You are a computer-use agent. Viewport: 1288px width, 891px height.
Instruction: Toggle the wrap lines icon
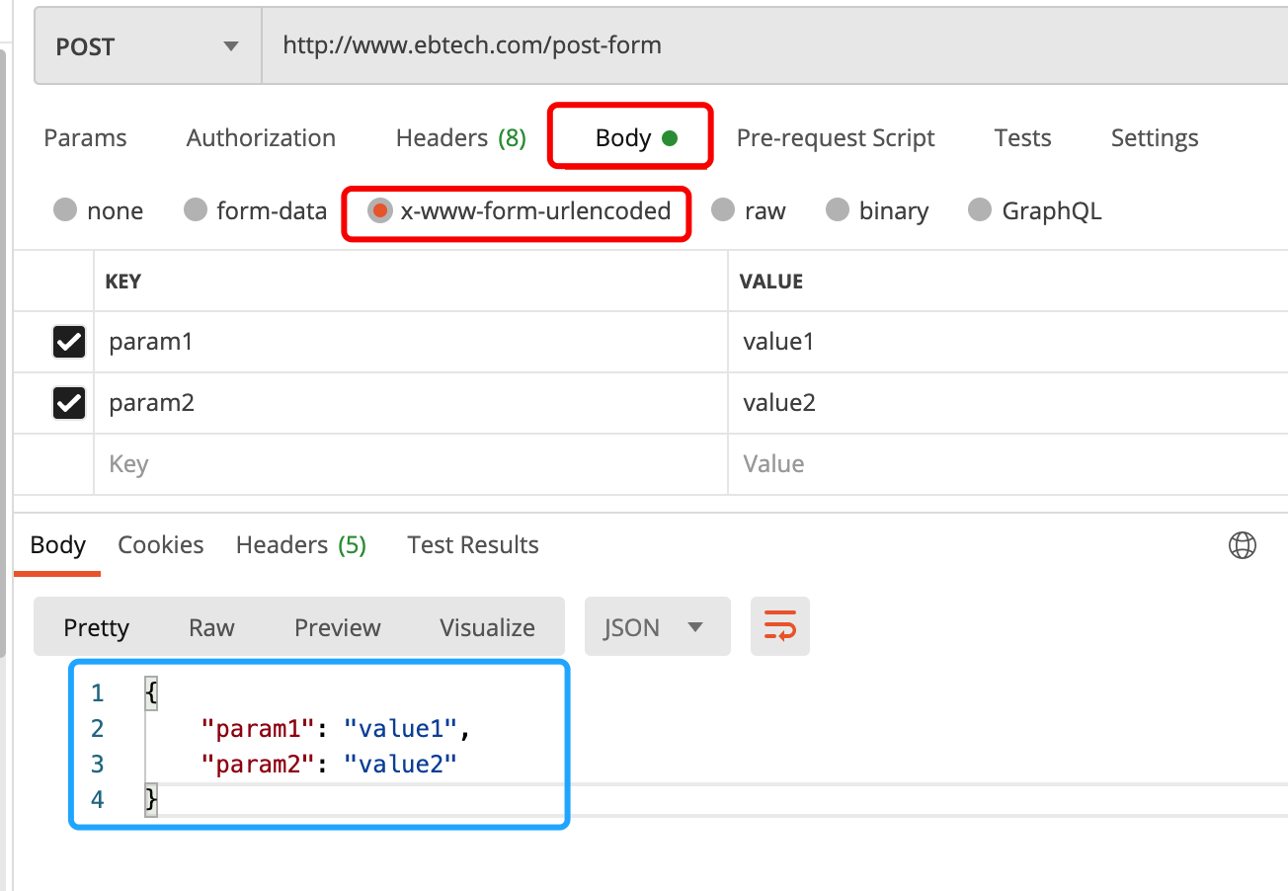click(x=780, y=626)
